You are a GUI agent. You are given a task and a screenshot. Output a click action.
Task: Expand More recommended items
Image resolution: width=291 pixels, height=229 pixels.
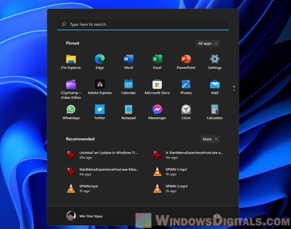210,139
